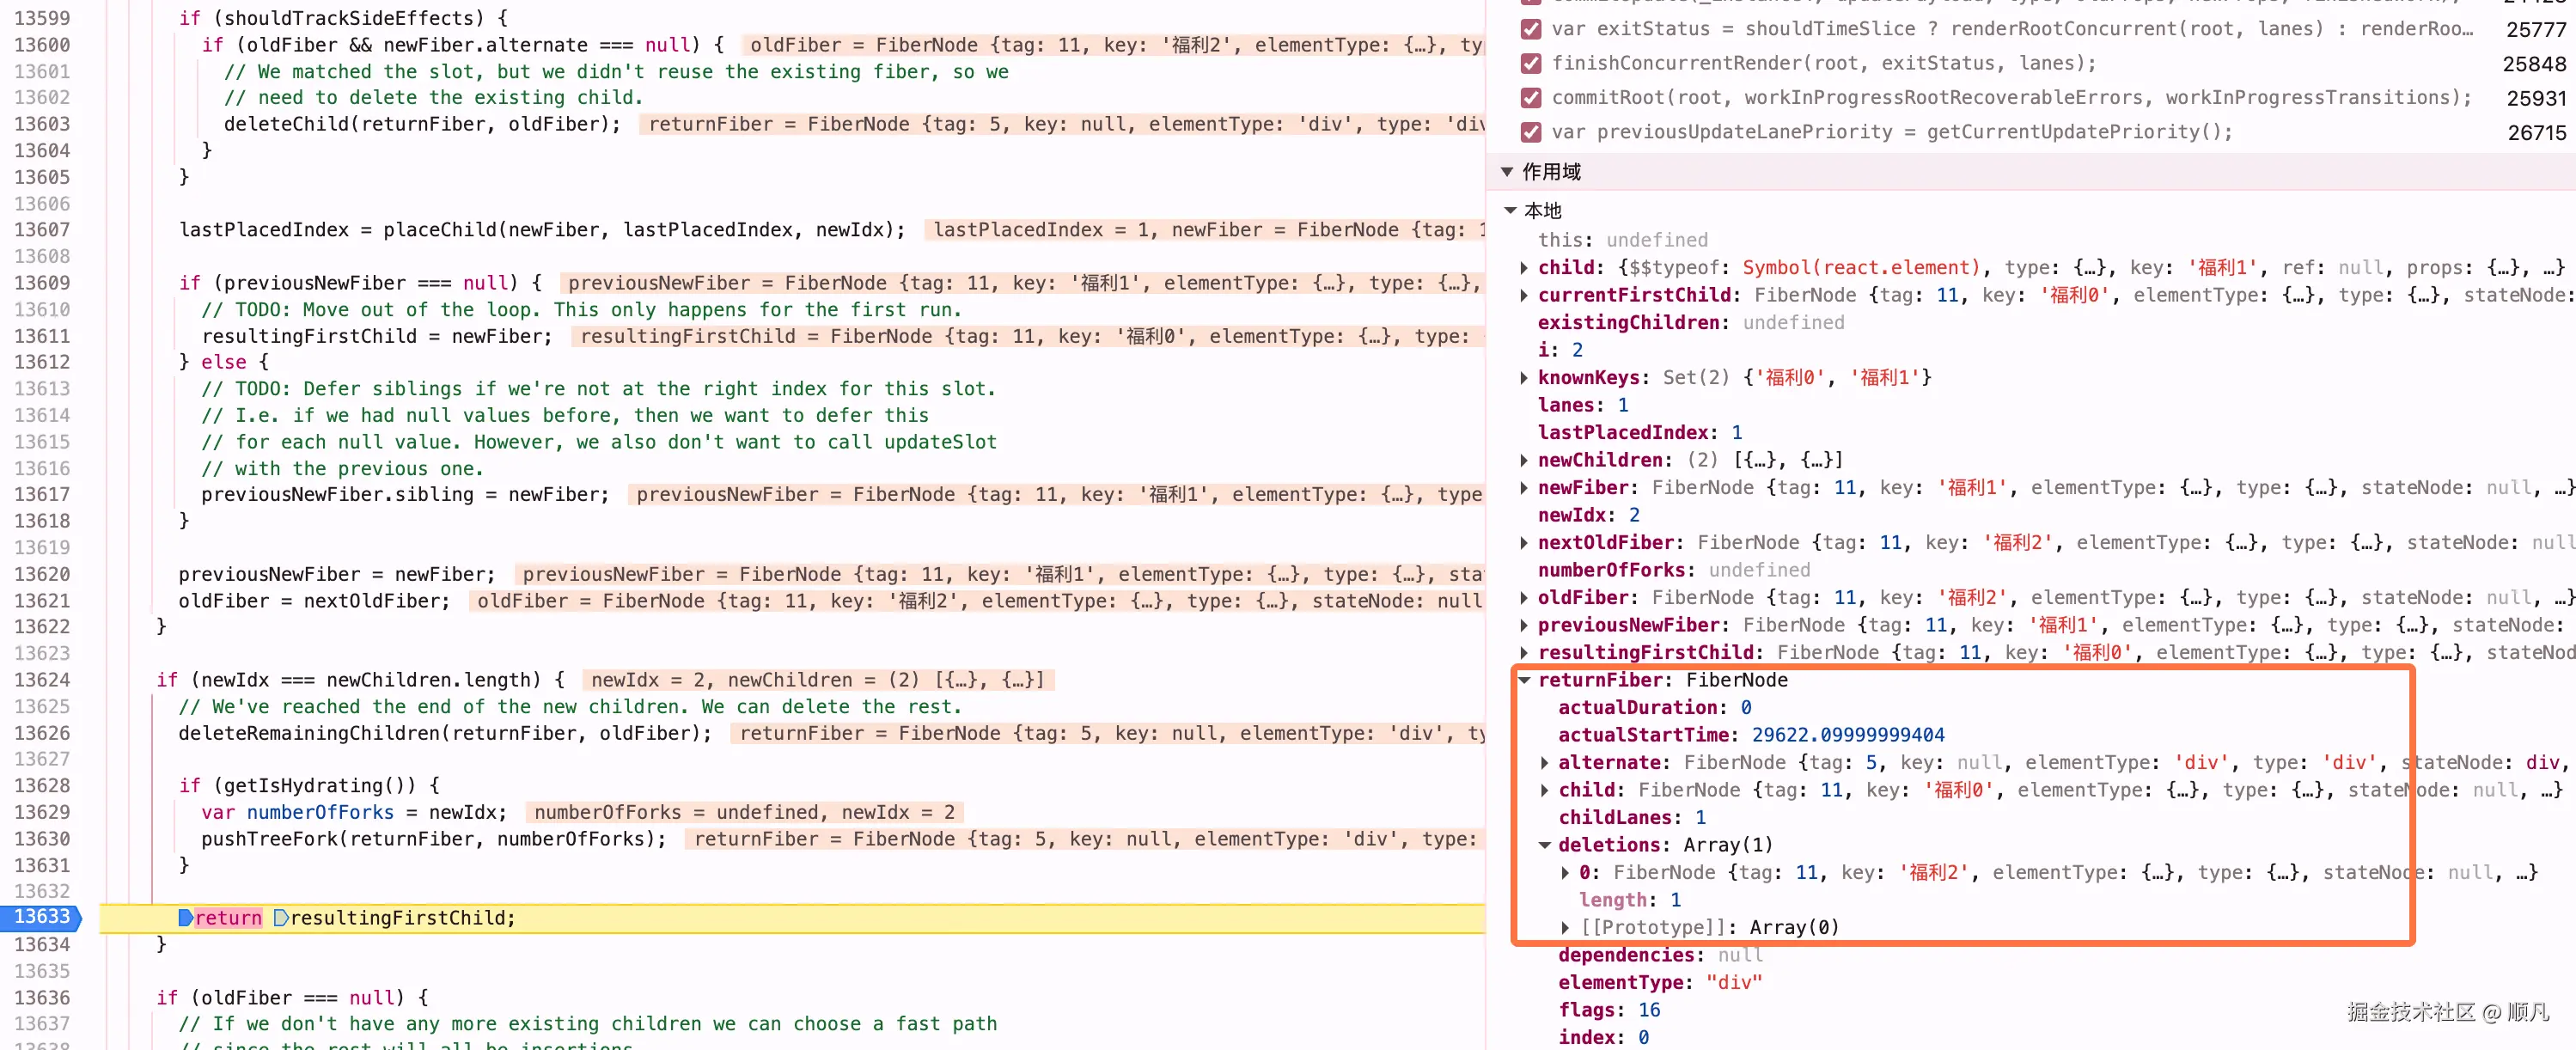Jump to breakpoint at line 25931
2576x1050 pixels.
pyautogui.click(x=2536, y=98)
